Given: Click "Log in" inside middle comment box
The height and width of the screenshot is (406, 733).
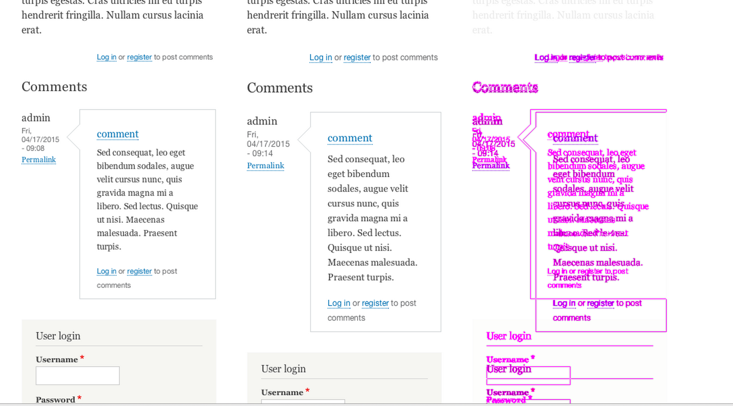Looking at the screenshot, I should click(x=339, y=303).
